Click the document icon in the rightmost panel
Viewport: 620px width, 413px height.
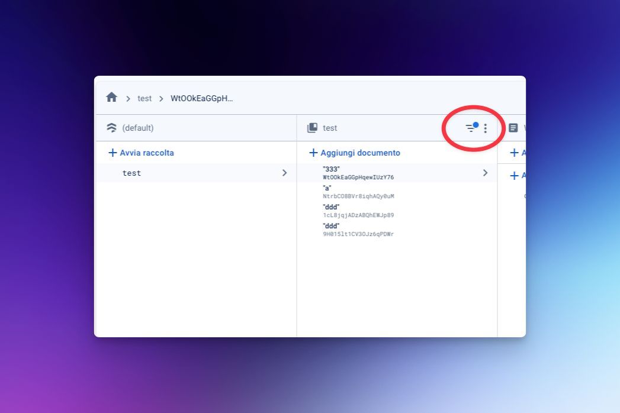coord(513,127)
